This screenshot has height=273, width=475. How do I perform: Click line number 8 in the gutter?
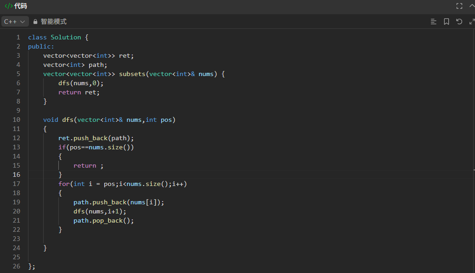(18, 102)
